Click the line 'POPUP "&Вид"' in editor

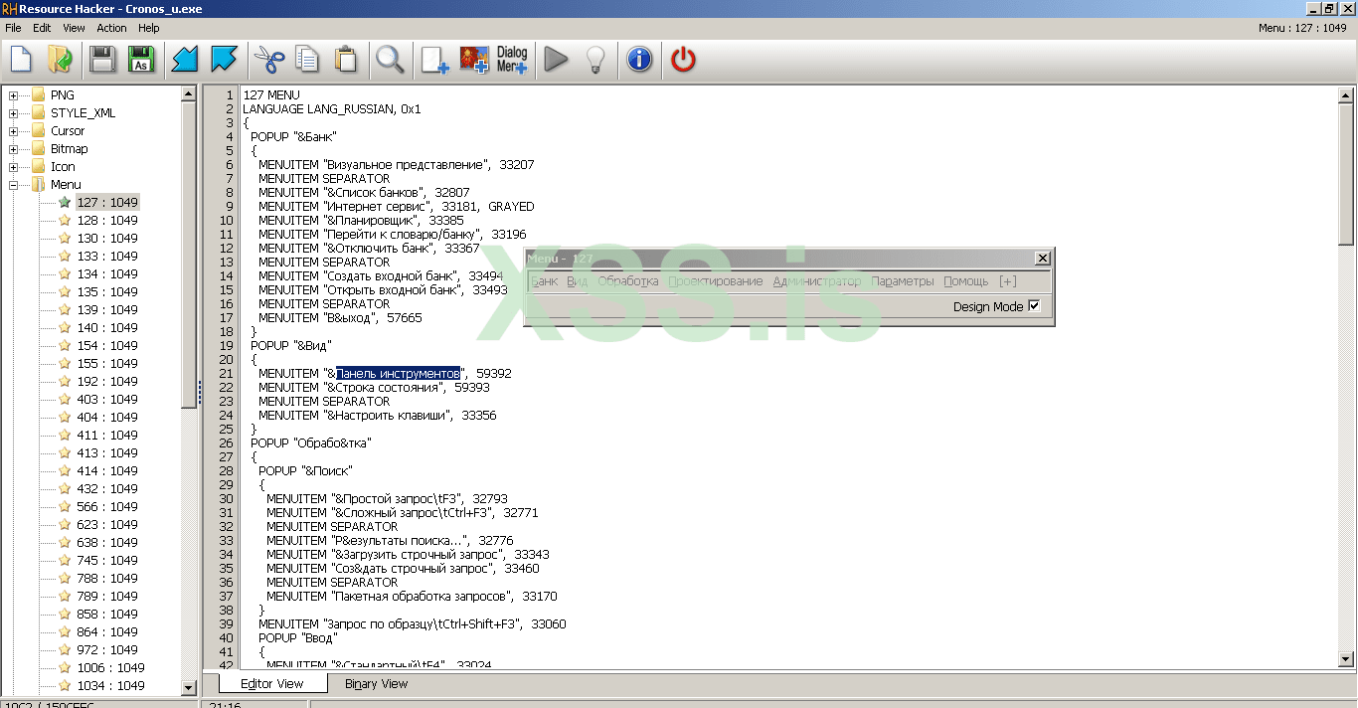(x=290, y=345)
